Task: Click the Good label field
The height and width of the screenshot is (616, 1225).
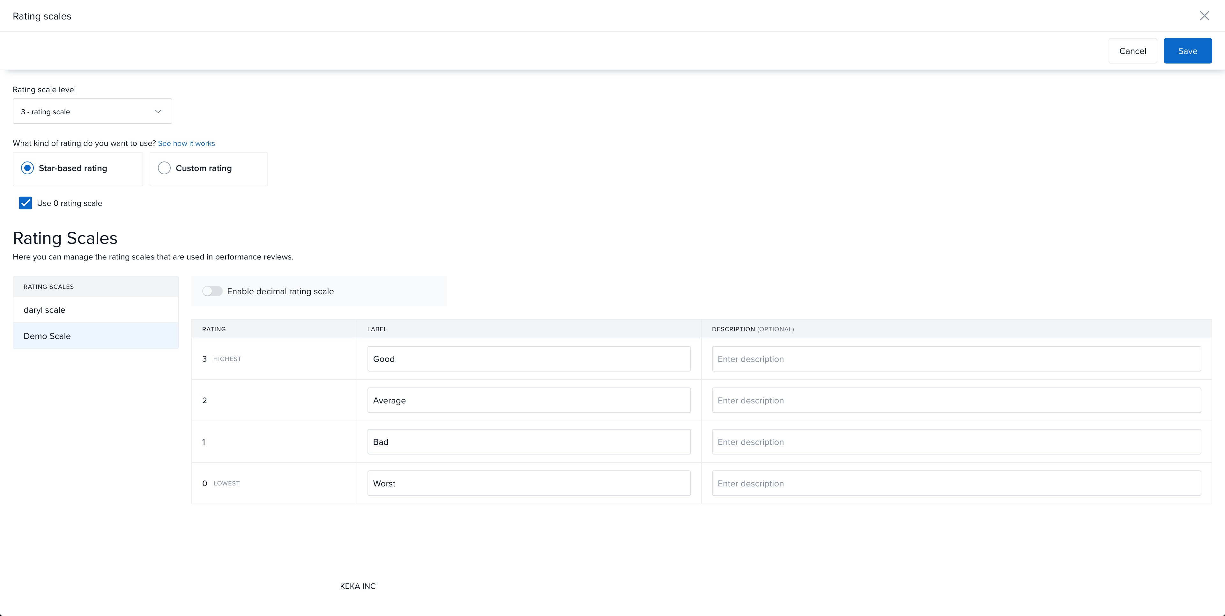Action: (x=528, y=359)
